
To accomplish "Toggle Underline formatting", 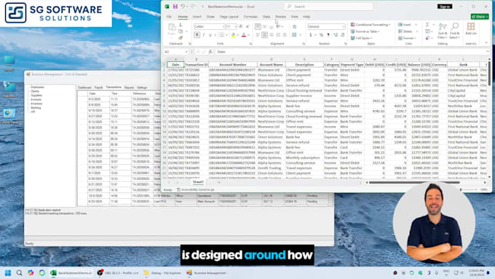I will click(210, 35).
